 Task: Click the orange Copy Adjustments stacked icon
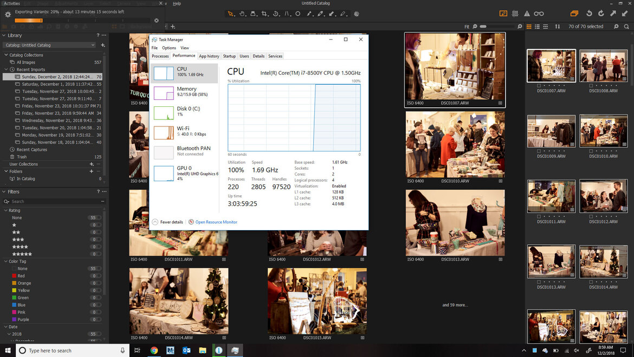coord(574,14)
